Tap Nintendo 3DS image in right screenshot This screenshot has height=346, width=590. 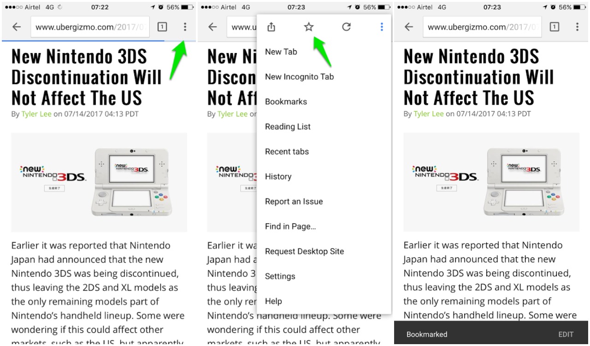(x=491, y=182)
